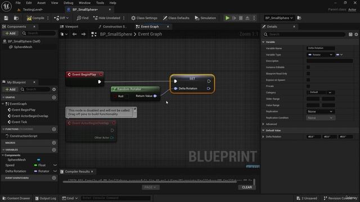
Task: Click the Delta Rotation input pin on SET
Action: click(175, 89)
